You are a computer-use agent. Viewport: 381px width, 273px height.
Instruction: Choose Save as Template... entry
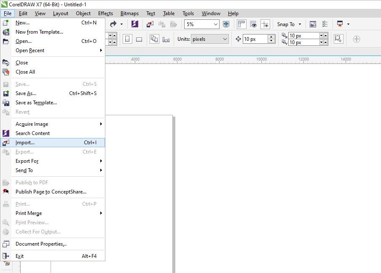(53, 103)
